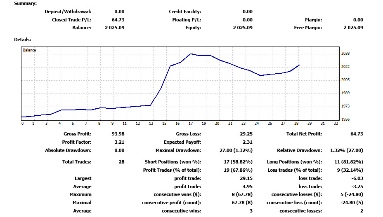Select the Expected Payoff value 2.31

[x=248, y=142]
